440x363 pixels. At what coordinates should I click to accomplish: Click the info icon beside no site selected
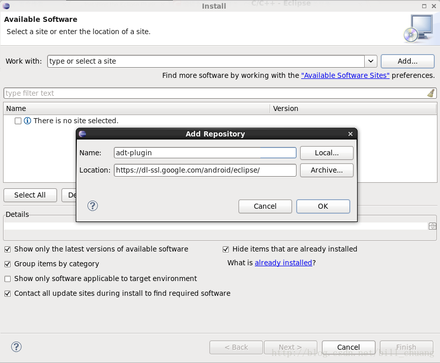tap(27, 121)
